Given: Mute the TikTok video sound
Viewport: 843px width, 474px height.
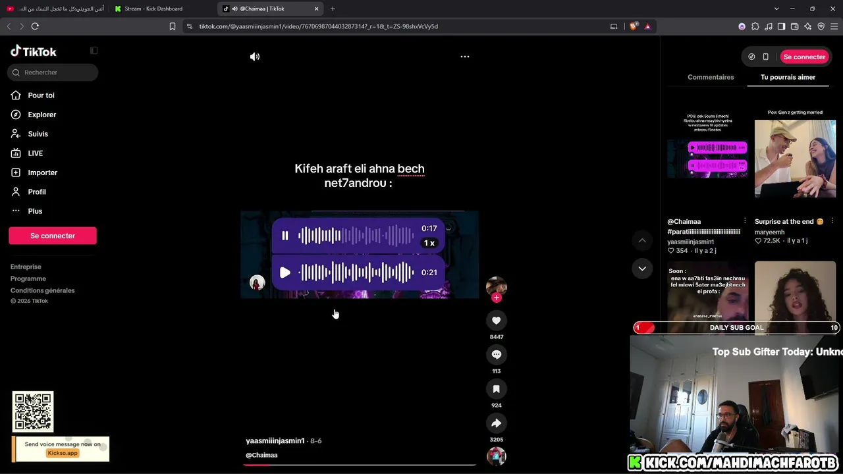Looking at the screenshot, I should tap(255, 57).
